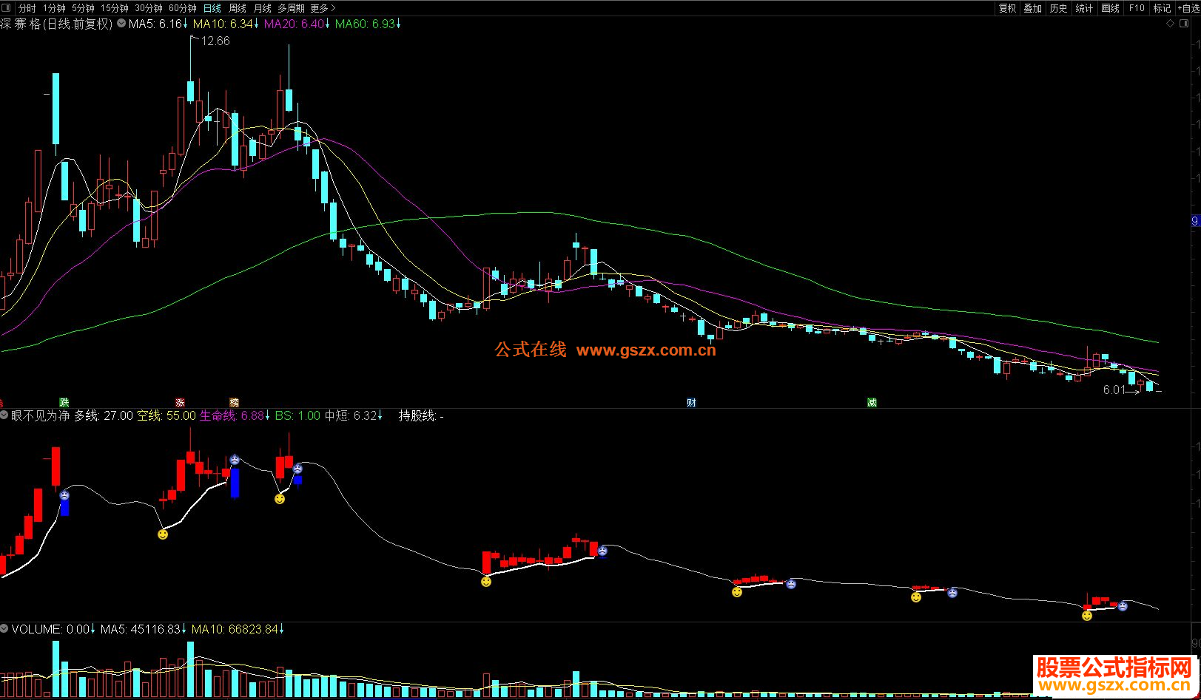
Task: Select the 30分钟 period tab
Action: pyautogui.click(x=149, y=8)
